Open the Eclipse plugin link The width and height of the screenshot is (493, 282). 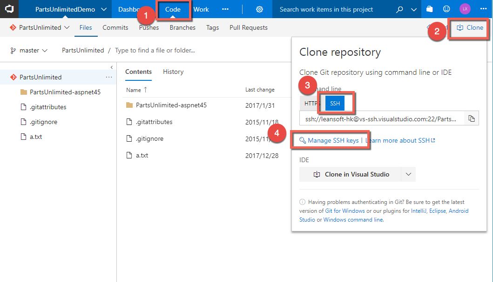point(437,211)
